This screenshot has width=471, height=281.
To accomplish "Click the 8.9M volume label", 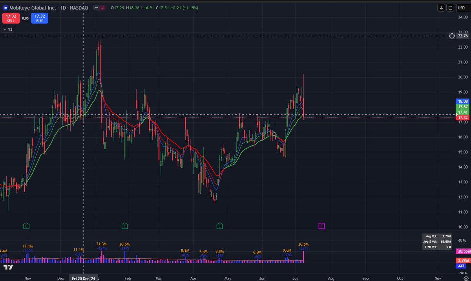I will coord(185,250).
